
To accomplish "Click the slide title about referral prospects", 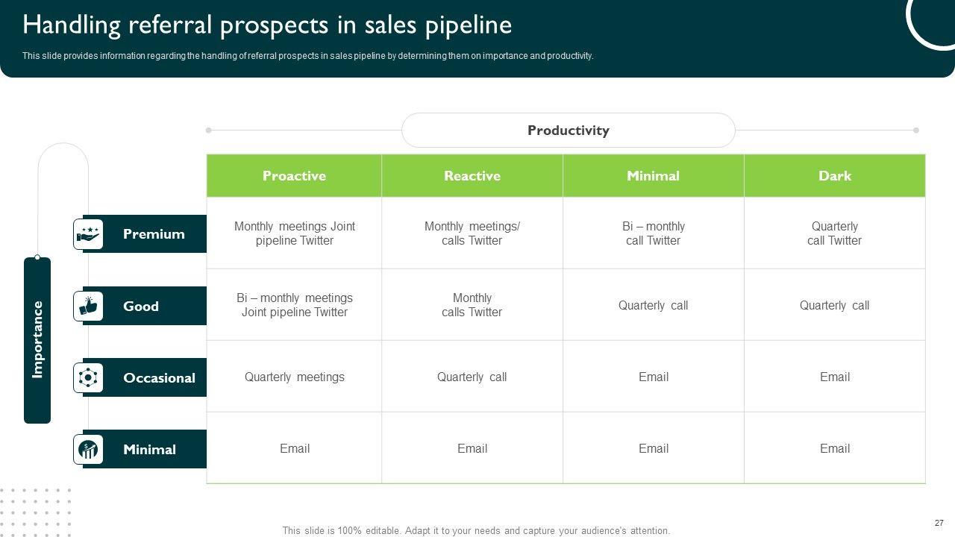I will coord(267,25).
